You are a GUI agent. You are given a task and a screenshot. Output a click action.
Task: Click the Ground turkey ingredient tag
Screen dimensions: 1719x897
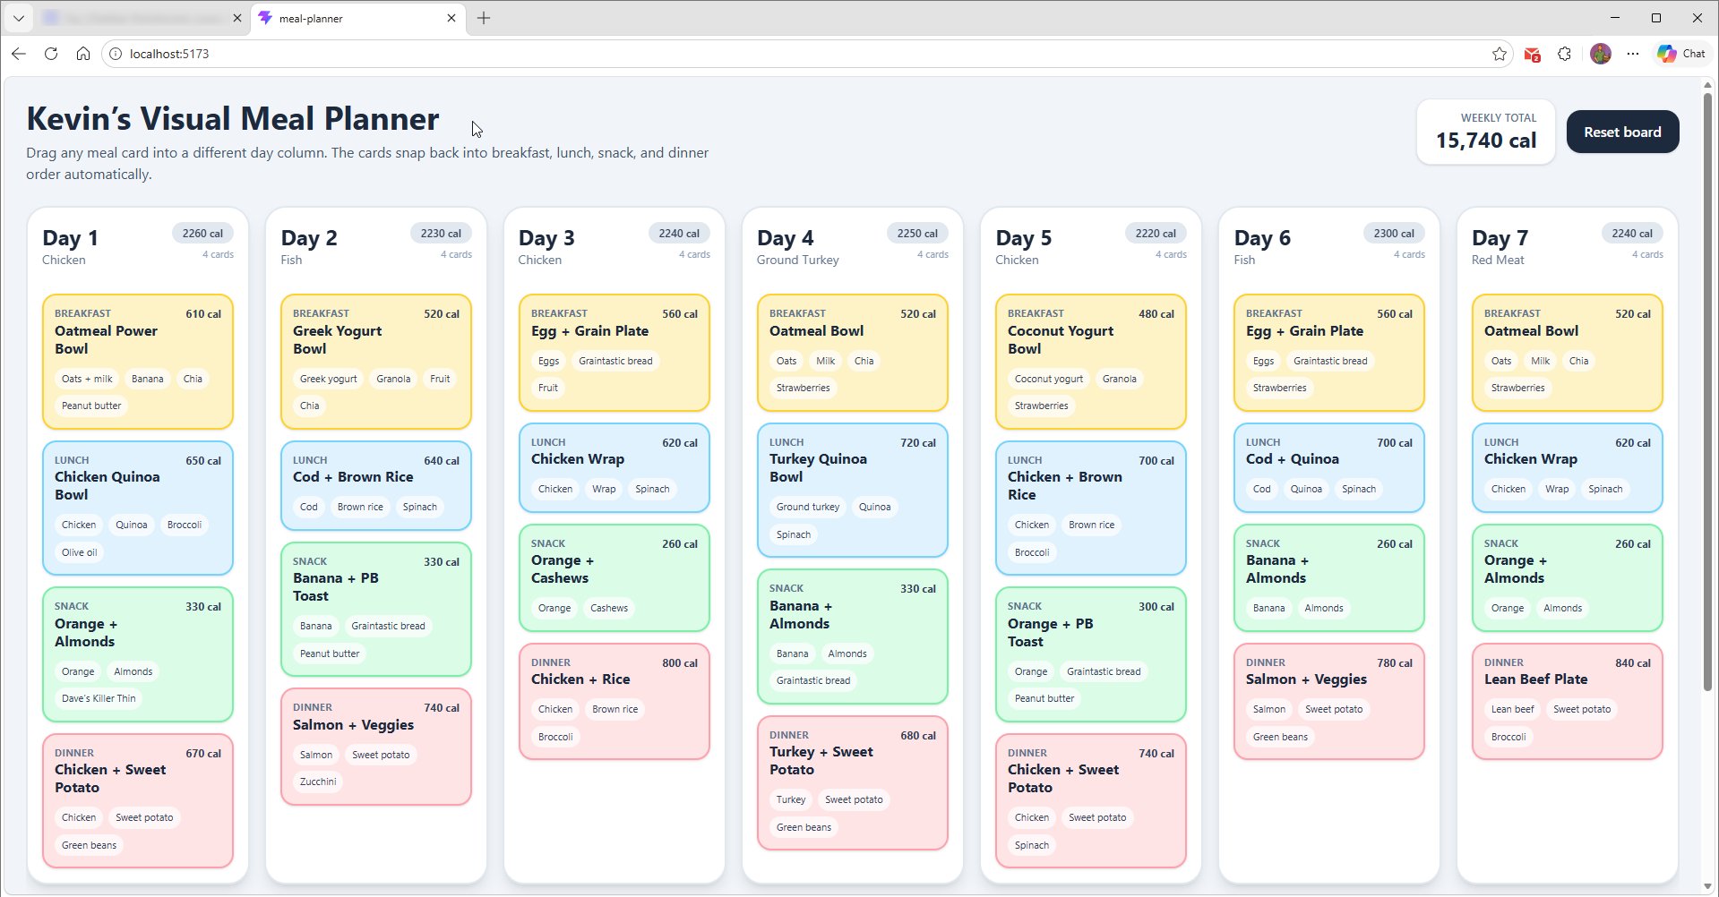(808, 507)
